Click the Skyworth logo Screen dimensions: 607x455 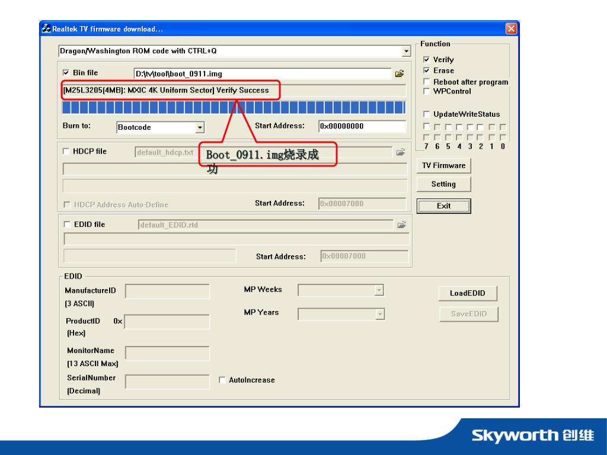(533, 435)
